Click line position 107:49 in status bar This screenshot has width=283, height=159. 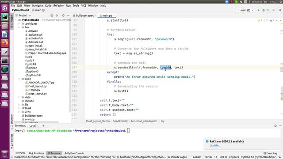coord(208,157)
